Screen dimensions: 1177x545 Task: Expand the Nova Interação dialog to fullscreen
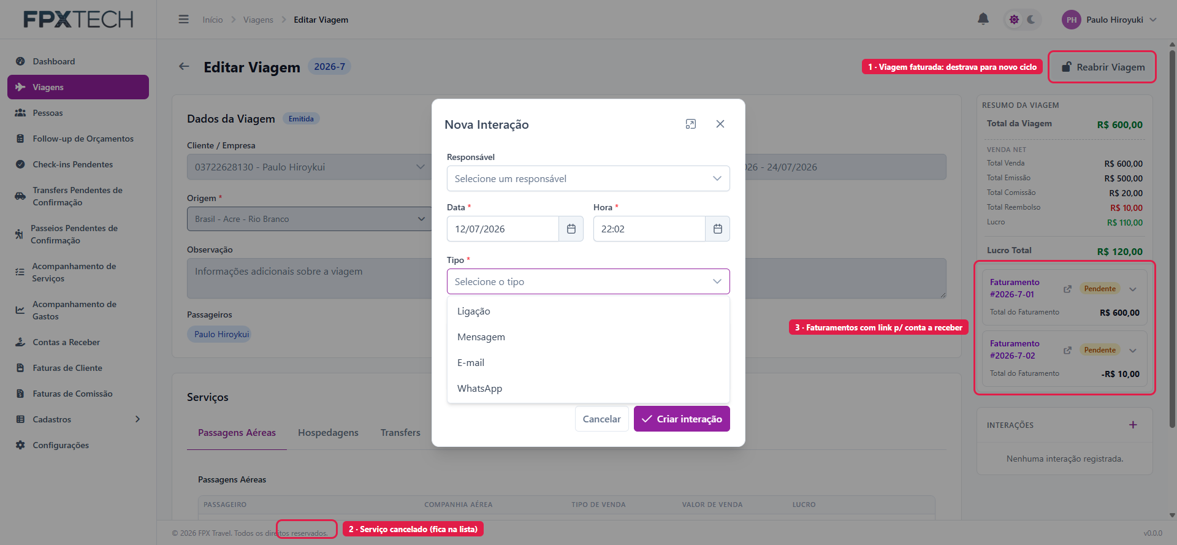tap(691, 124)
